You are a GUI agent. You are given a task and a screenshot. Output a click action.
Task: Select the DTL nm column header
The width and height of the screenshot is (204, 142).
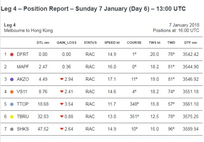pos(43,43)
